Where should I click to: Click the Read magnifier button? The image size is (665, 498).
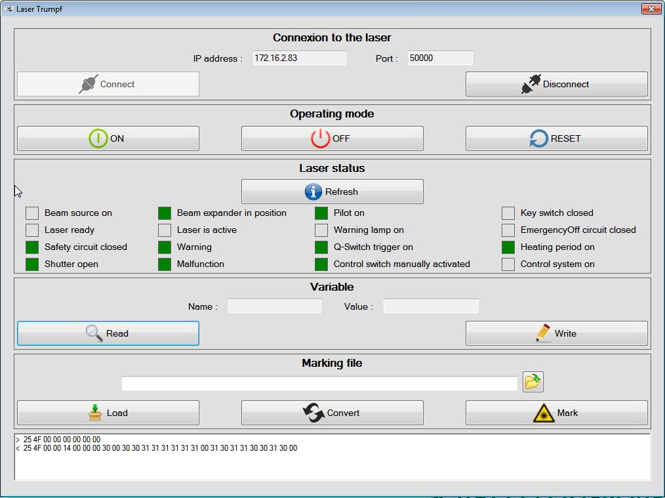(x=108, y=333)
